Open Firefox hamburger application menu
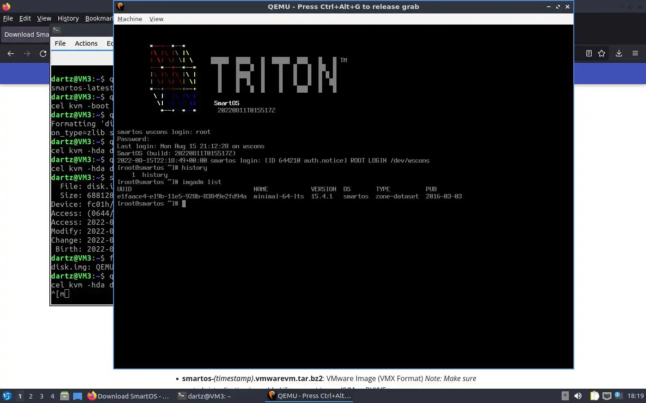 [x=635, y=53]
